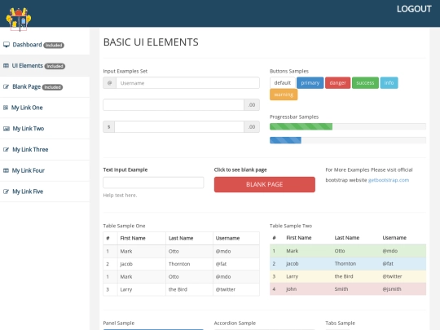Focus the dollar amount input field
Viewport: 440px width, 330px height.
pos(179,127)
